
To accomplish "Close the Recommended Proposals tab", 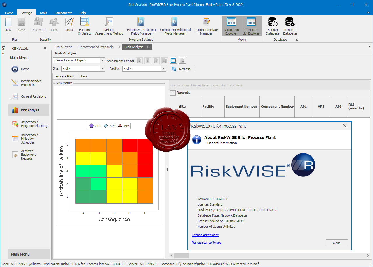I will pos(118,47).
